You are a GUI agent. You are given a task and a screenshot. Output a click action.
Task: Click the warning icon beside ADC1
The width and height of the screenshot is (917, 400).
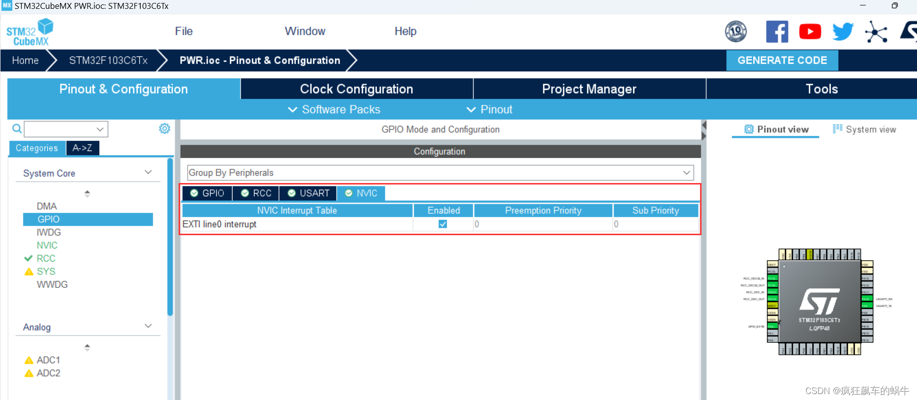[x=29, y=360]
